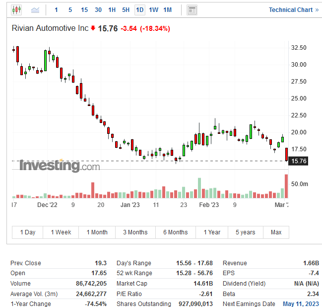The width and height of the screenshot is (322, 307).
Task: Set the 30 minute interval
Action: tap(98, 10)
